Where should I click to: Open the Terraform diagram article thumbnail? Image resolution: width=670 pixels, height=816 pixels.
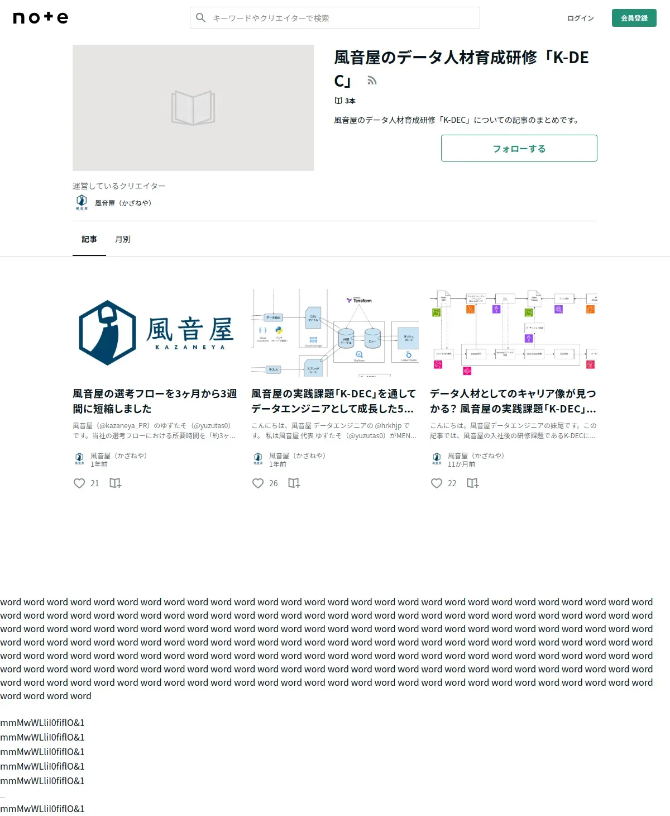[x=335, y=333]
